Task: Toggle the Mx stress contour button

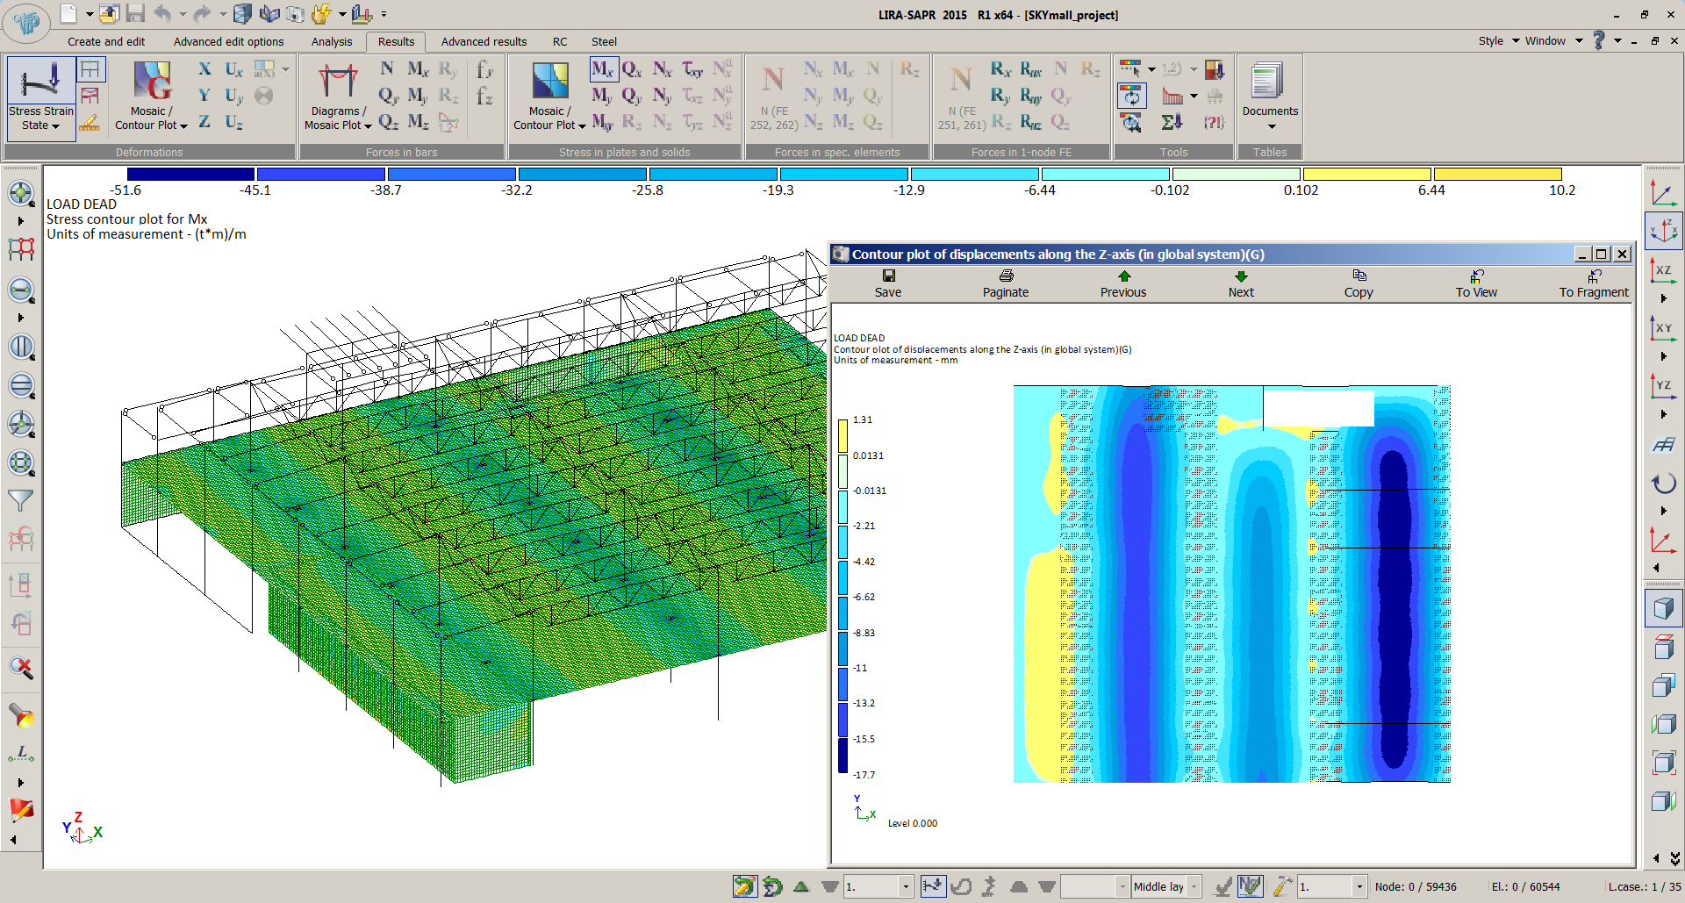Action: tap(603, 69)
